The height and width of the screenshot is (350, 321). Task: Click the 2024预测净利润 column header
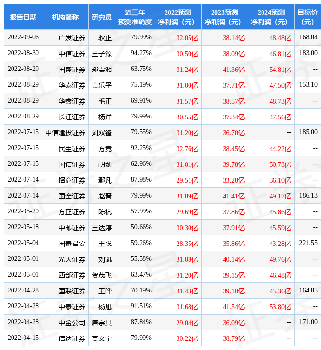(271, 17)
